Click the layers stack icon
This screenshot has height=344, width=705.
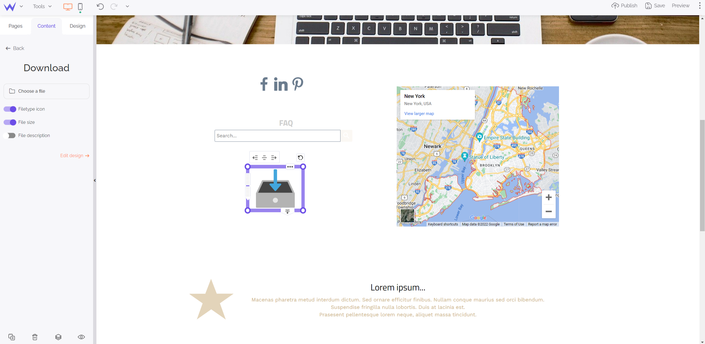[58, 337]
